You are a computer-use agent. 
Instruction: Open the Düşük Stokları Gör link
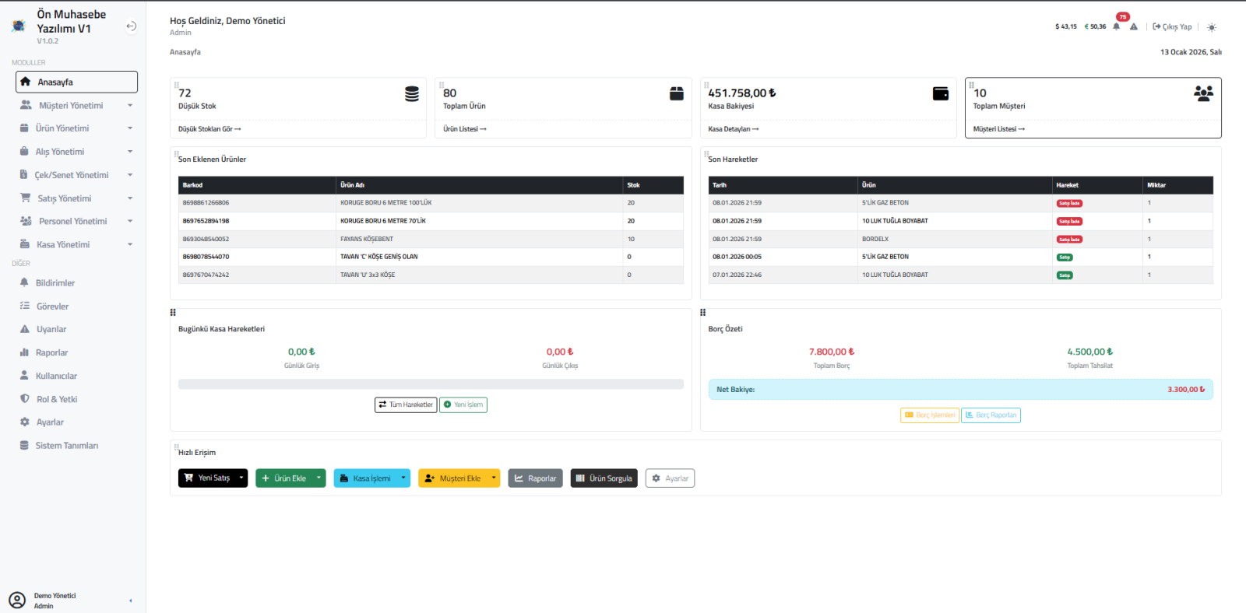[209, 129]
